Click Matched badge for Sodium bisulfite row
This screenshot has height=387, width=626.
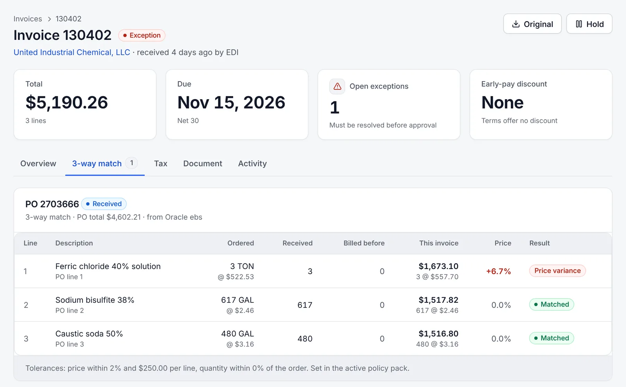pos(552,304)
